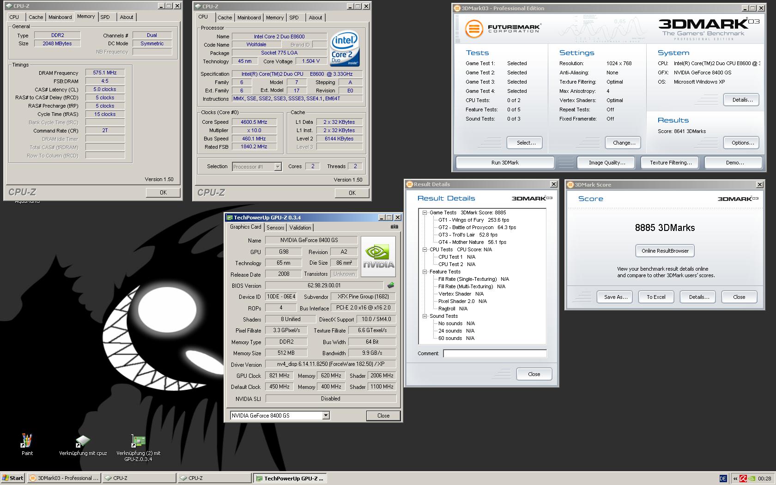Click Online ResultBrowser button
This screenshot has width=776, height=485.
(x=665, y=251)
